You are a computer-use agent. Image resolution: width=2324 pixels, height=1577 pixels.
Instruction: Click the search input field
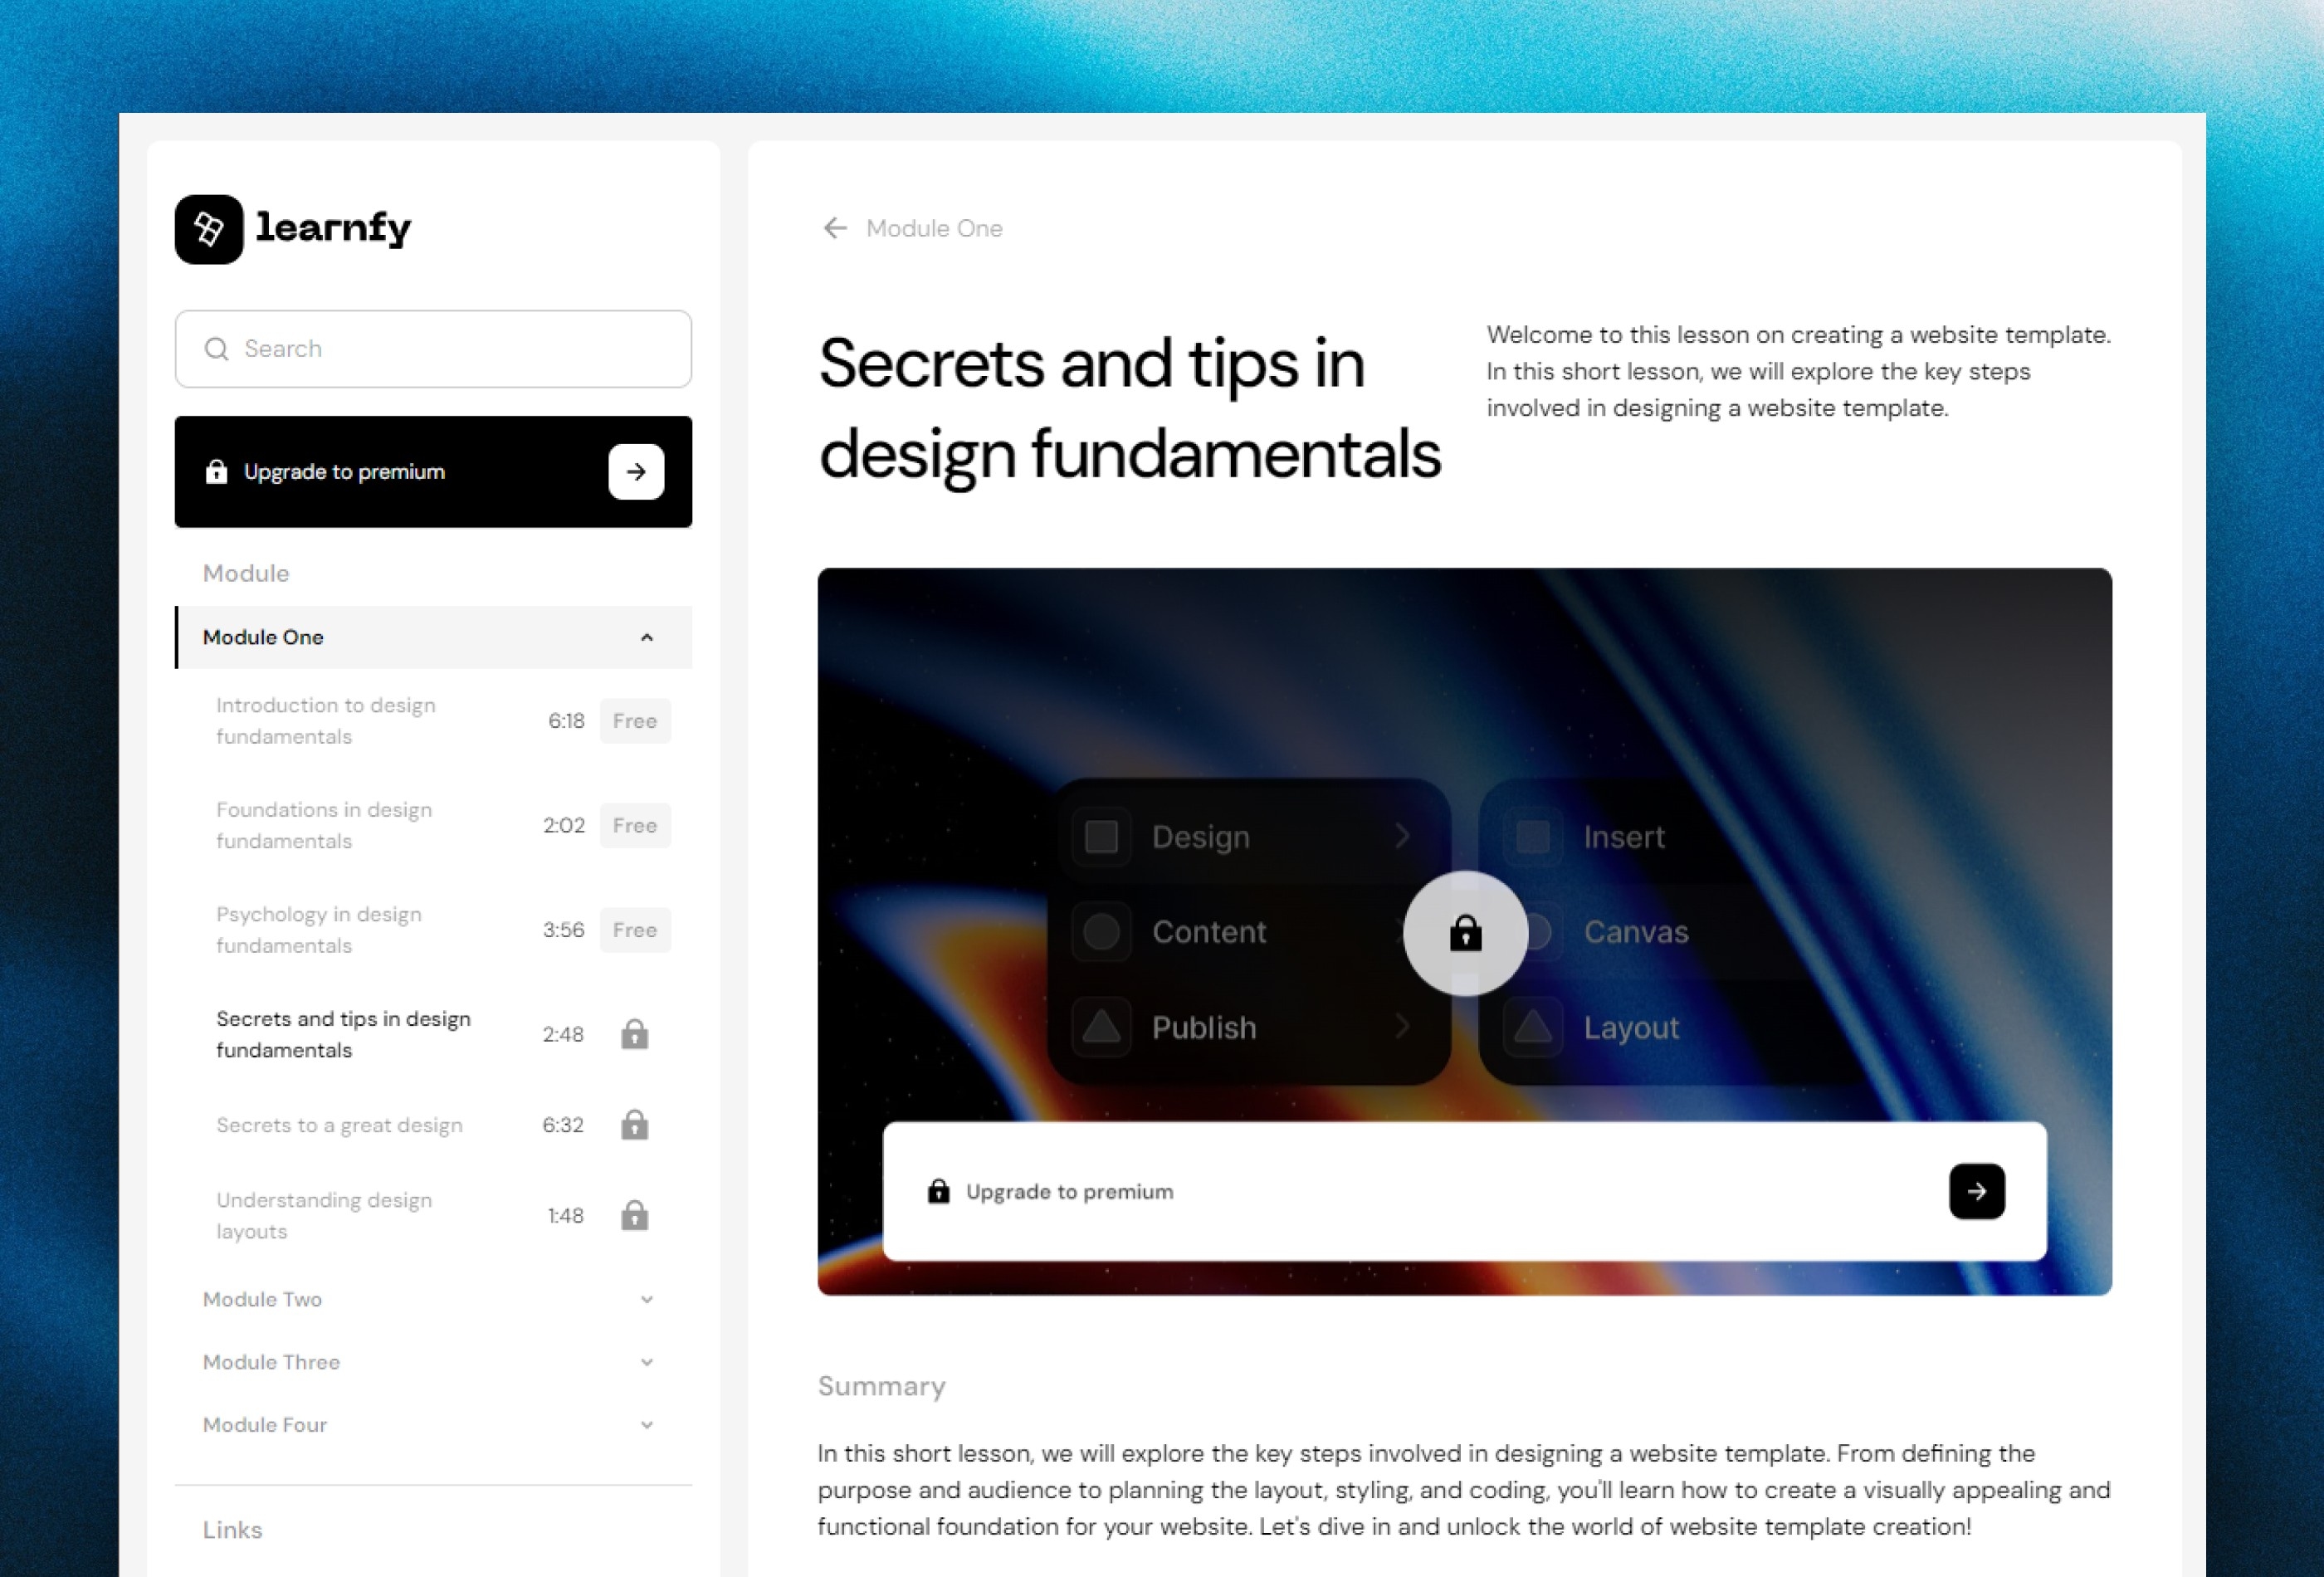(x=432, y=349)
